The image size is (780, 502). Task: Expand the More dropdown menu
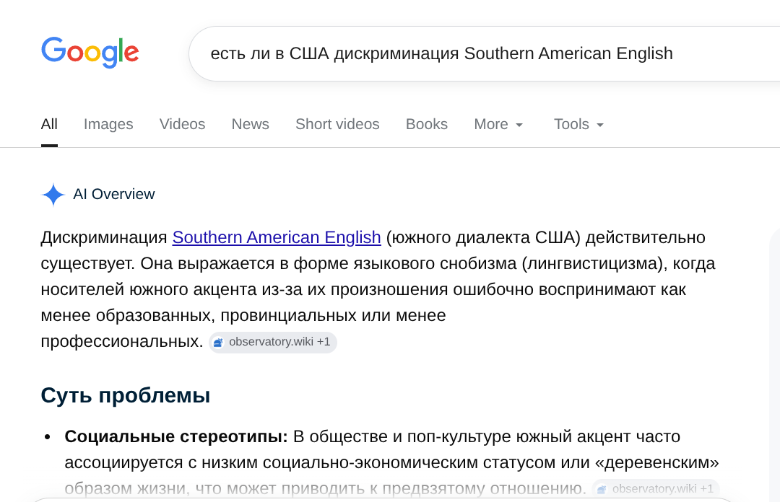tap(498, 124)
